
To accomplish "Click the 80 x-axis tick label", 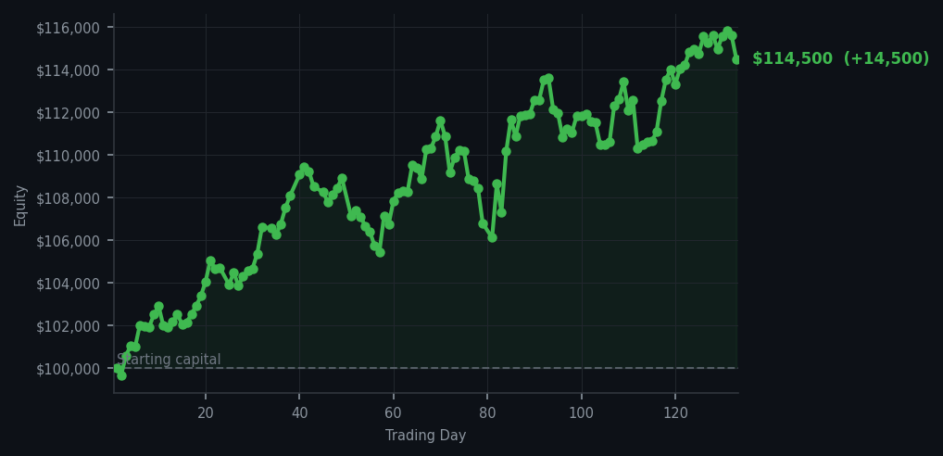I will pyautogui.click(x=487, y=413).
